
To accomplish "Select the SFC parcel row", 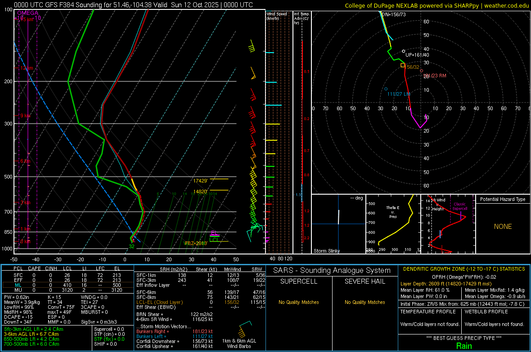I will click(x=68, y=275).
